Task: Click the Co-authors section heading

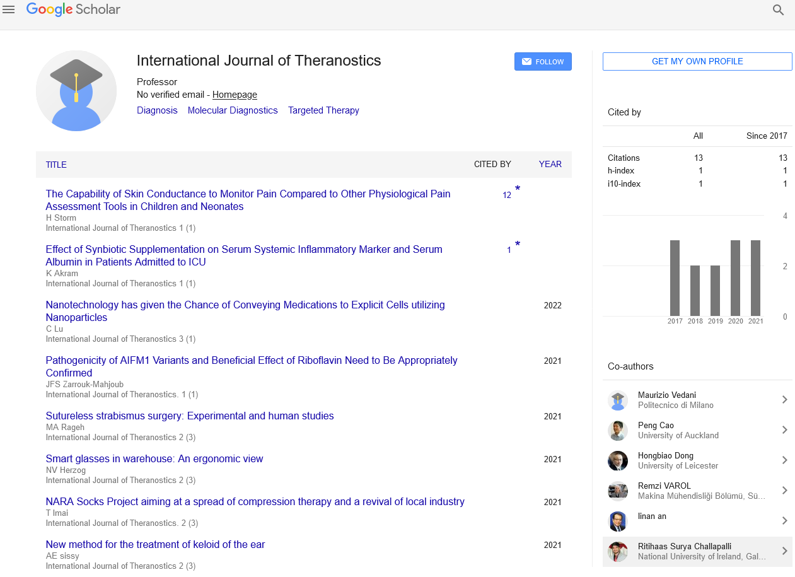Action: [x=630, y=366]
